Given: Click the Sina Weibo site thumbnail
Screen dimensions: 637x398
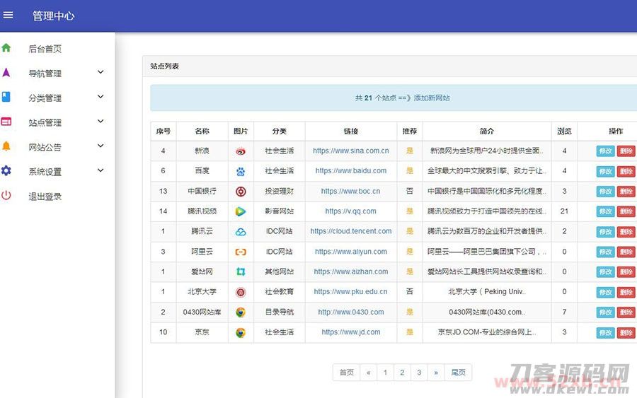Looking at the screenshot, I should pos(241,151).
